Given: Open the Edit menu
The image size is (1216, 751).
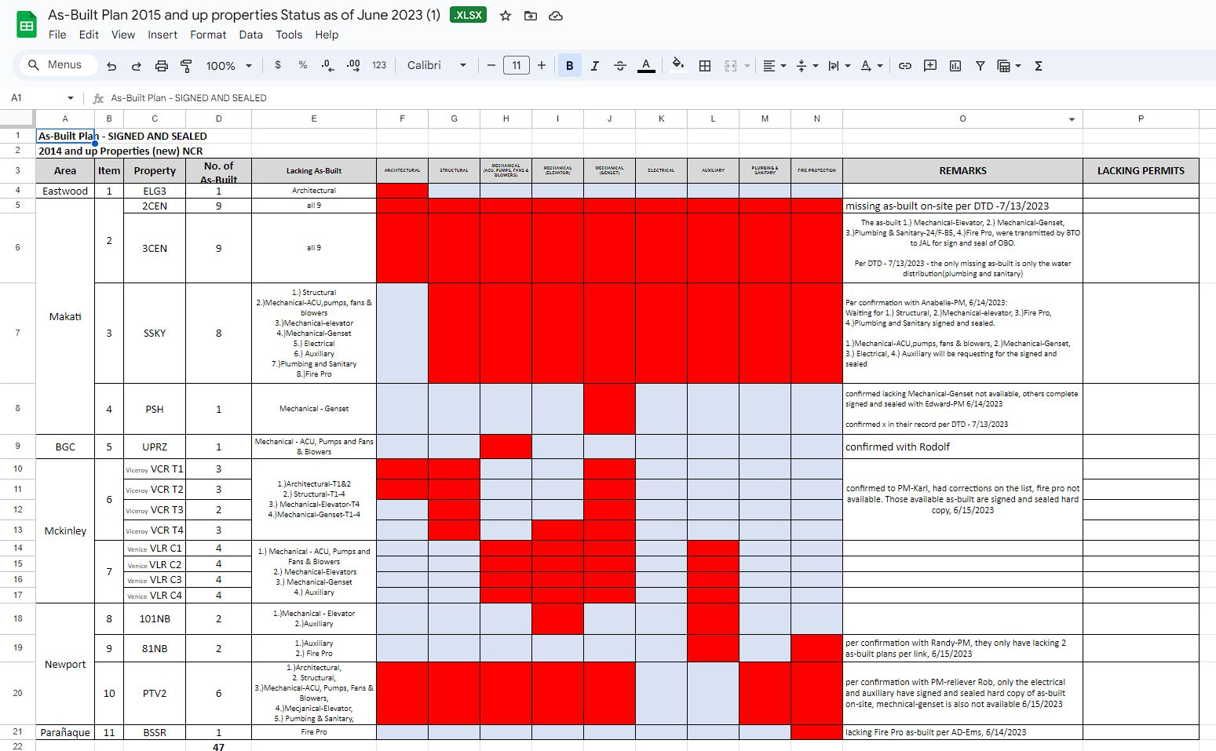Looking at the screenshot, I should click(x=89, y=35).
